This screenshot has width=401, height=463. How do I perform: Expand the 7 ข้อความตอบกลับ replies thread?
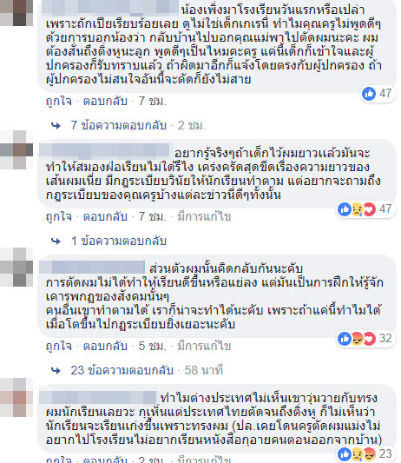[x=118, y=125]
